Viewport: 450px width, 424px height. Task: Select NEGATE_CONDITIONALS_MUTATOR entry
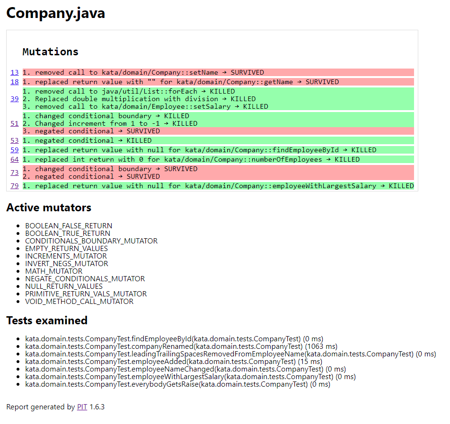click(x=85, y=279)
